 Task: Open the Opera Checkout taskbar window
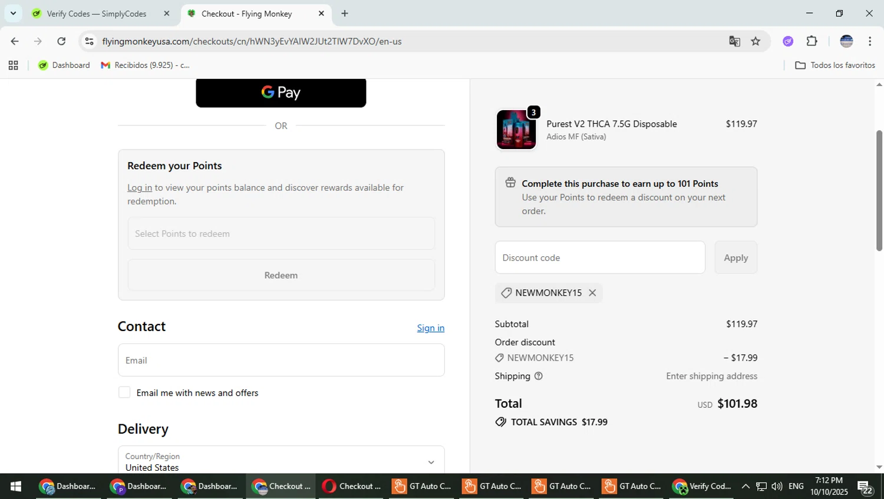tap(352, 486)
